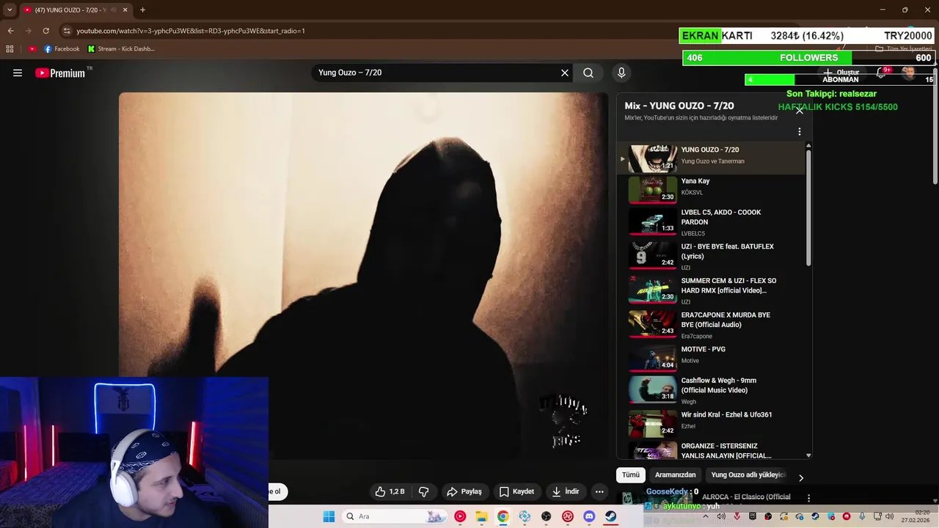Switch to Chrome in the taskbar
This screenshot has width=939, height=528.
(503, 516)
